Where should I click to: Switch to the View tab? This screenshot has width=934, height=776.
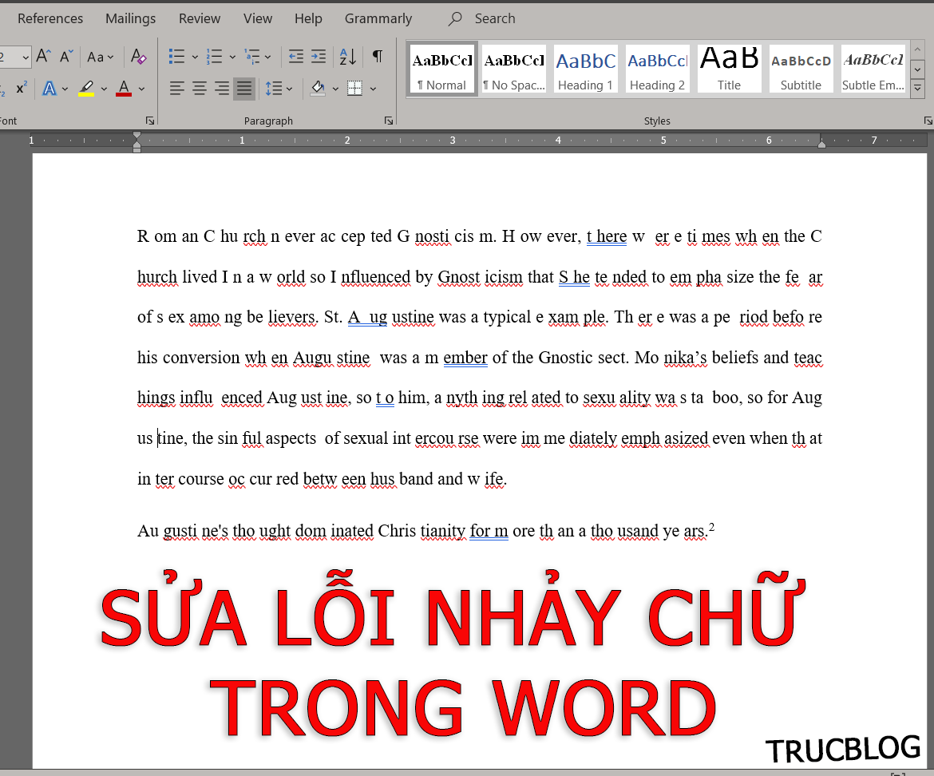[258, 18]
